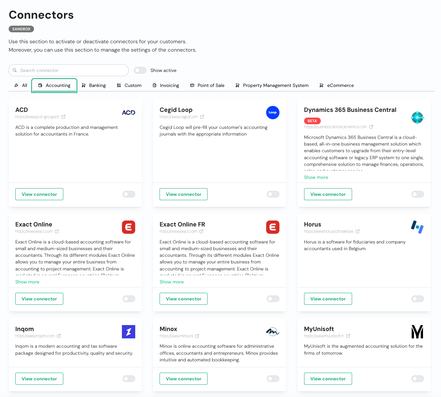Image resolution: width=441 pixels, height=397 pixels.
Task: Open MyUnisoft external link icon
Action: 348,336
